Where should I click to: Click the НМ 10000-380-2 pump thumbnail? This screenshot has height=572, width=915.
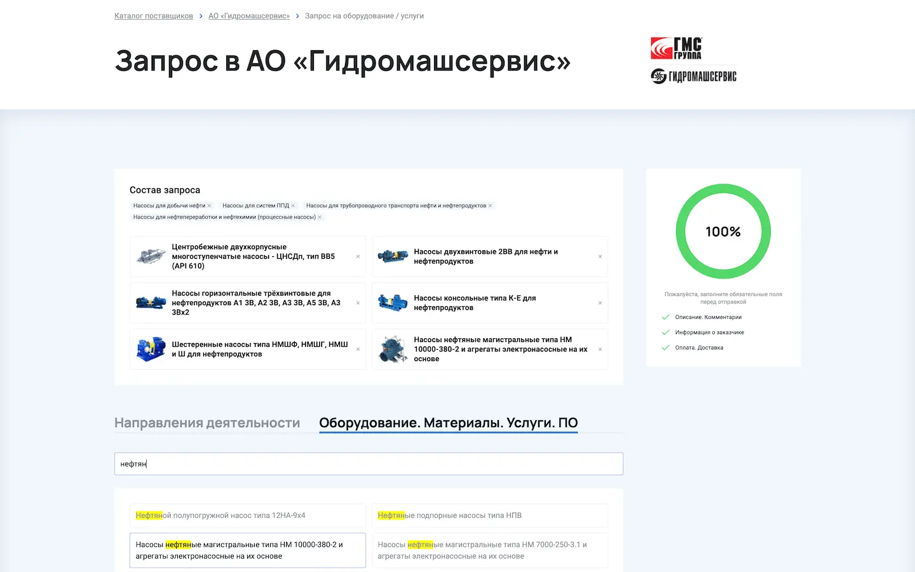point(393,350)
